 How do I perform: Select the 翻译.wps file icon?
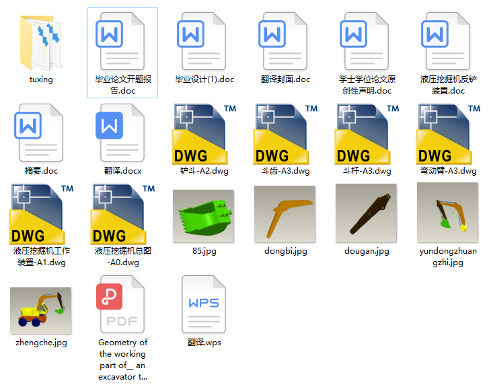(204, 306)
